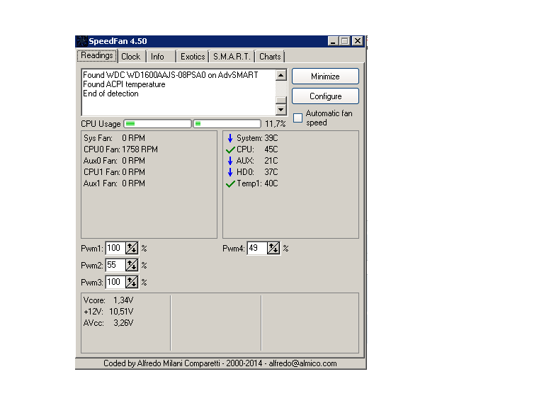Viewport: 544px width, 408px height.
Task: Click the log box scroll up arrow
Action: pos(281,75)
